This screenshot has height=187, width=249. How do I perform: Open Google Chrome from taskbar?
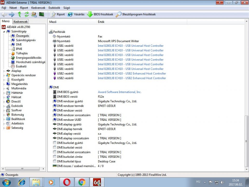click(82, 182)
